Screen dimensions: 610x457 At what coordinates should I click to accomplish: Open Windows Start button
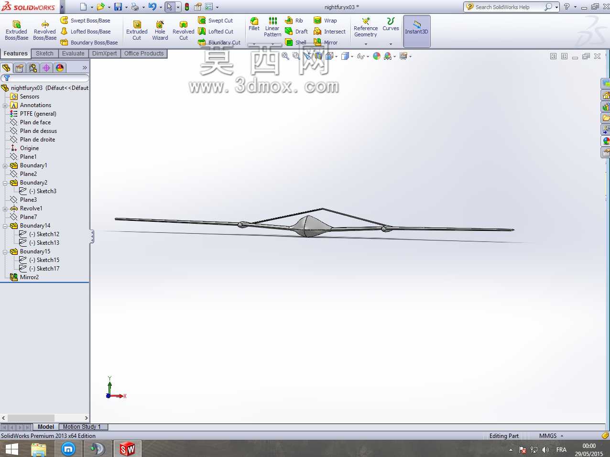click(x=11, y=449)
